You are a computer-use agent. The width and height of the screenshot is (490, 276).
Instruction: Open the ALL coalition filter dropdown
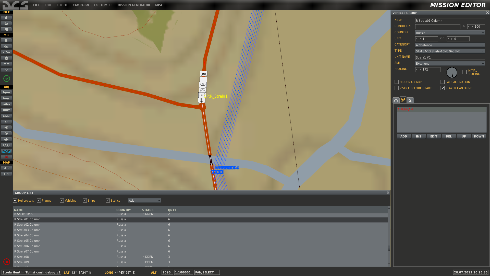coord(144,200)
